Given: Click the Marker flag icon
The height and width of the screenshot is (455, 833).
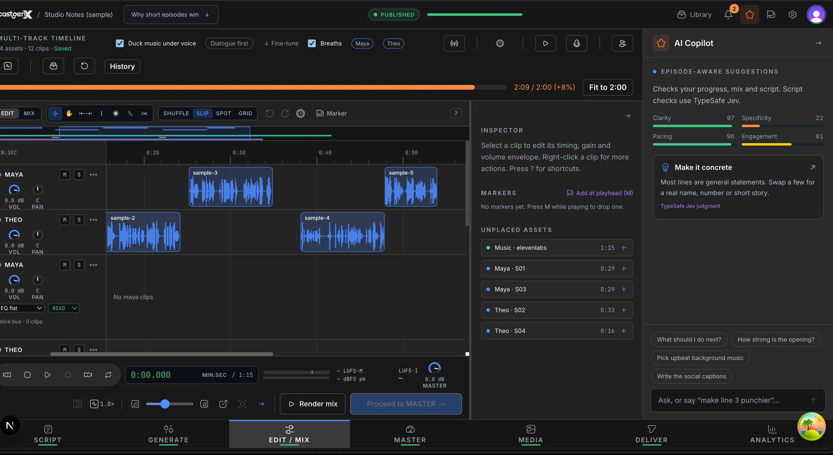Looking at the screenshot, I should click(x=320, y=113).
